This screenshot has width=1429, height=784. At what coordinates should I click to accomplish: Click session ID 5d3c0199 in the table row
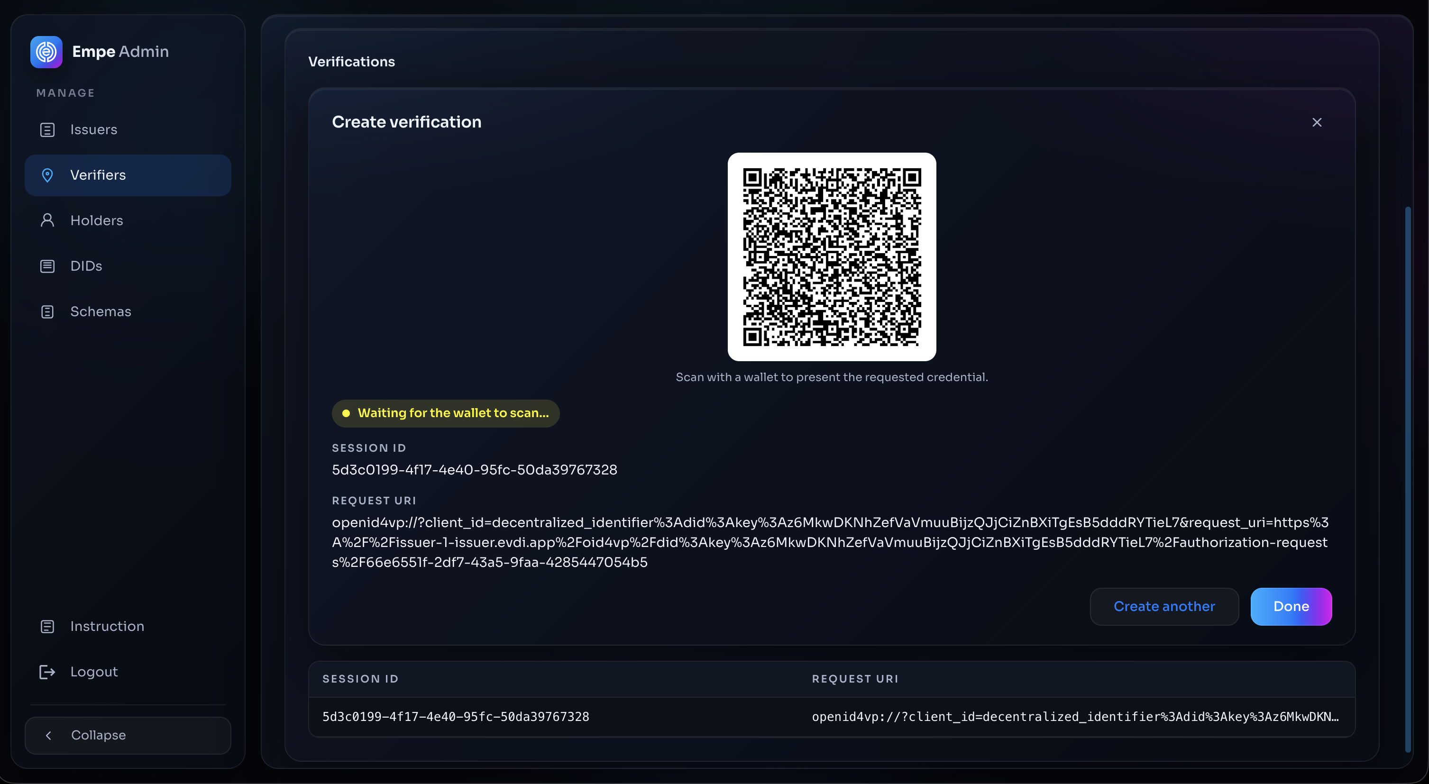click(456, 717)
